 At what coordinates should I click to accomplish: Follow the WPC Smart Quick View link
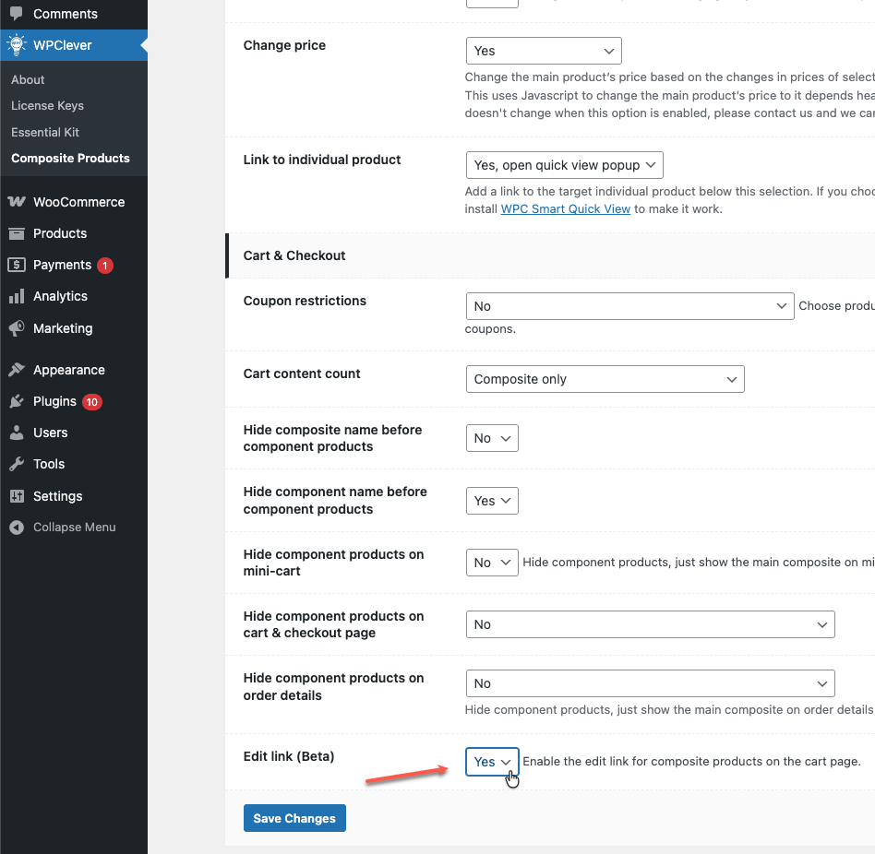(x=565, y=208)
